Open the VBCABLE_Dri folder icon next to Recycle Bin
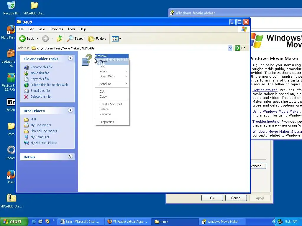Screen dimensions: 302x226 [x=34, y=5]
